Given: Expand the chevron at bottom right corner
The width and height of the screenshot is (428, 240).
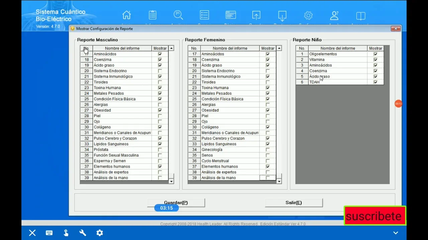Looking at the screenshot, I should point(396,233).
